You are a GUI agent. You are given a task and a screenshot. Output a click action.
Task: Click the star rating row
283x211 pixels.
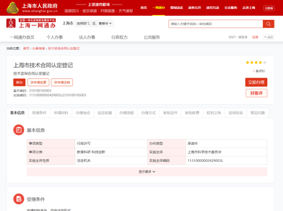tap(256, 62)
